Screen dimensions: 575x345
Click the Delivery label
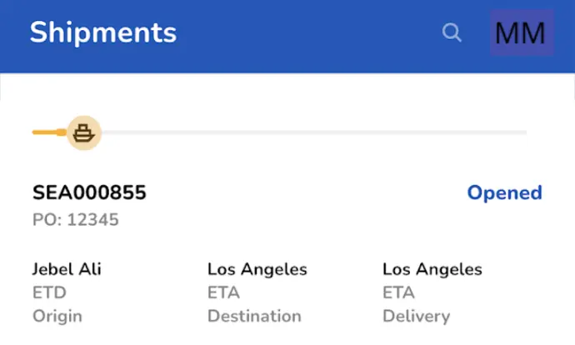(x=416, y=317)
